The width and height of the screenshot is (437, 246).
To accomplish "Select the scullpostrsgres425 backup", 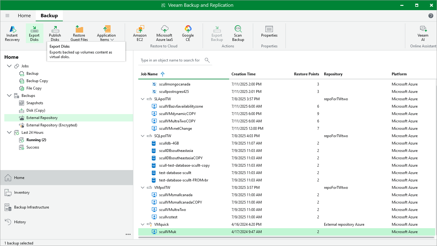I will pos(287,92).
